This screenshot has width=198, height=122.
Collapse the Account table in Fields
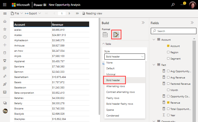point(154,40)
